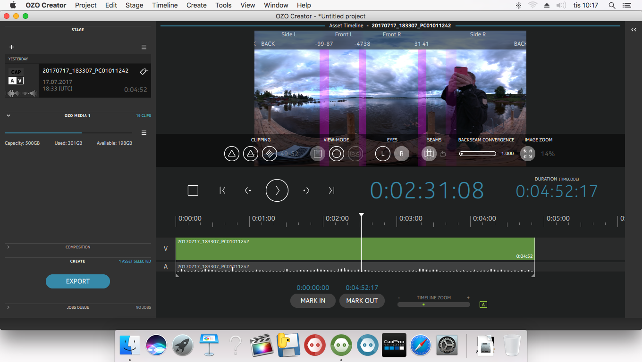
Task: Click the tag icon on the 20170717_183307 asset
Action: point(144,71)
